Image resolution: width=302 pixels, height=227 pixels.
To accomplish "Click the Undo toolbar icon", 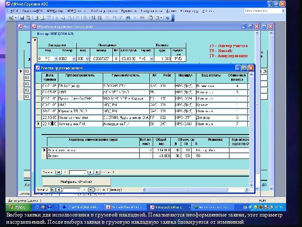I will [78, 18].
